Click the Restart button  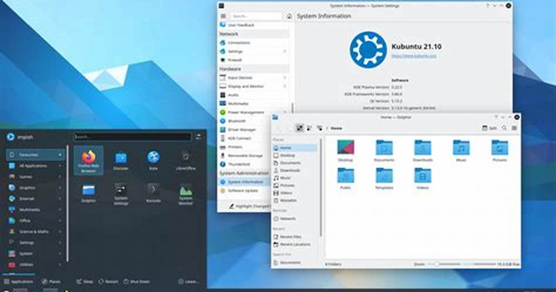[108, 282]
